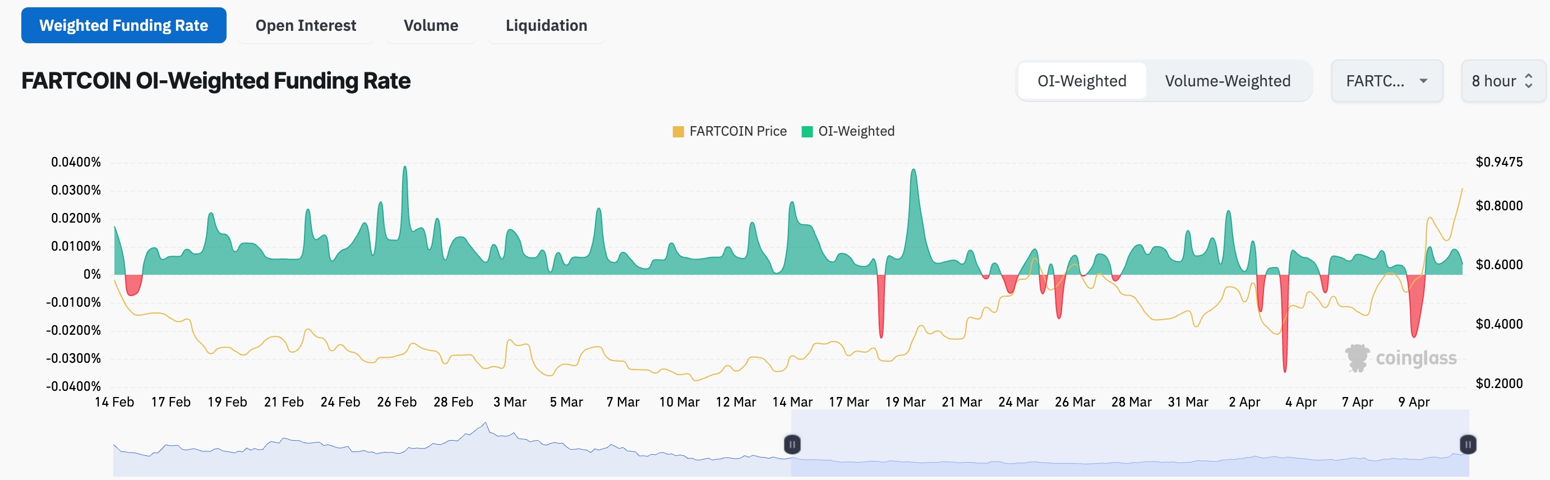This screenshot has width=1550, height=480.
Task: Grab the right range slider handle
Action: tap(1468, 445)
